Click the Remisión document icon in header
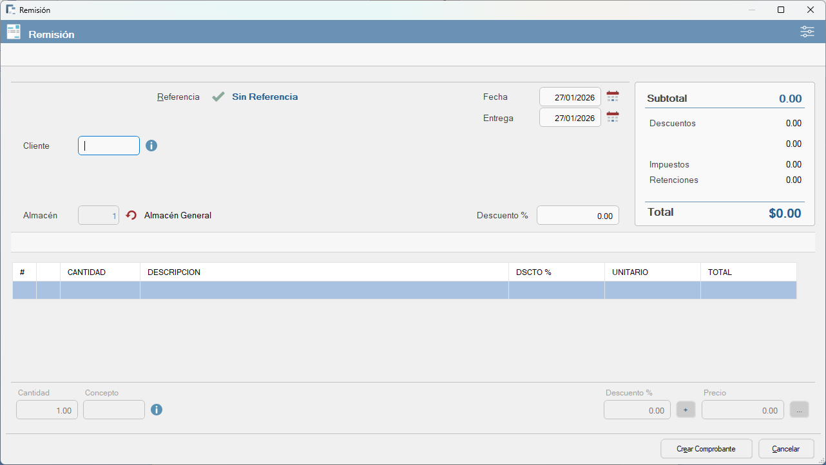This screenshot has width=826, height=465. (14, 32)
